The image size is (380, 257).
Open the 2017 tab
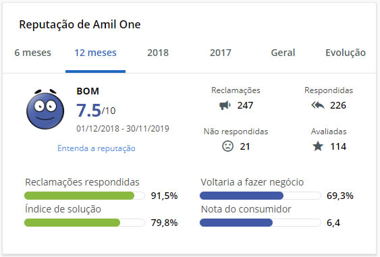[221, 53]
